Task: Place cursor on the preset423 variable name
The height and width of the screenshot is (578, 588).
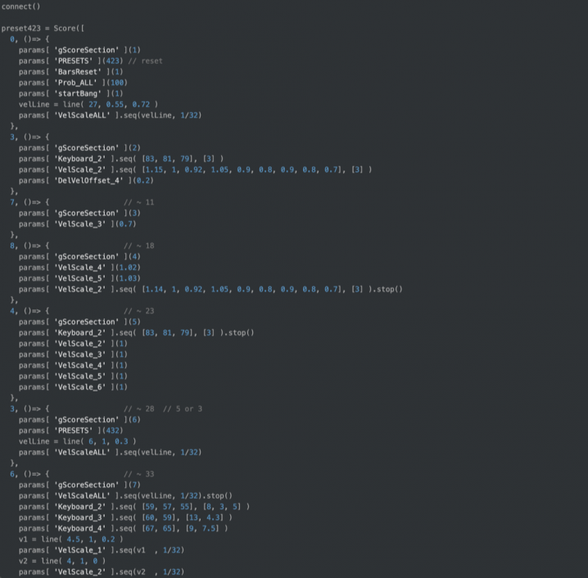Action: click(21, 28)
